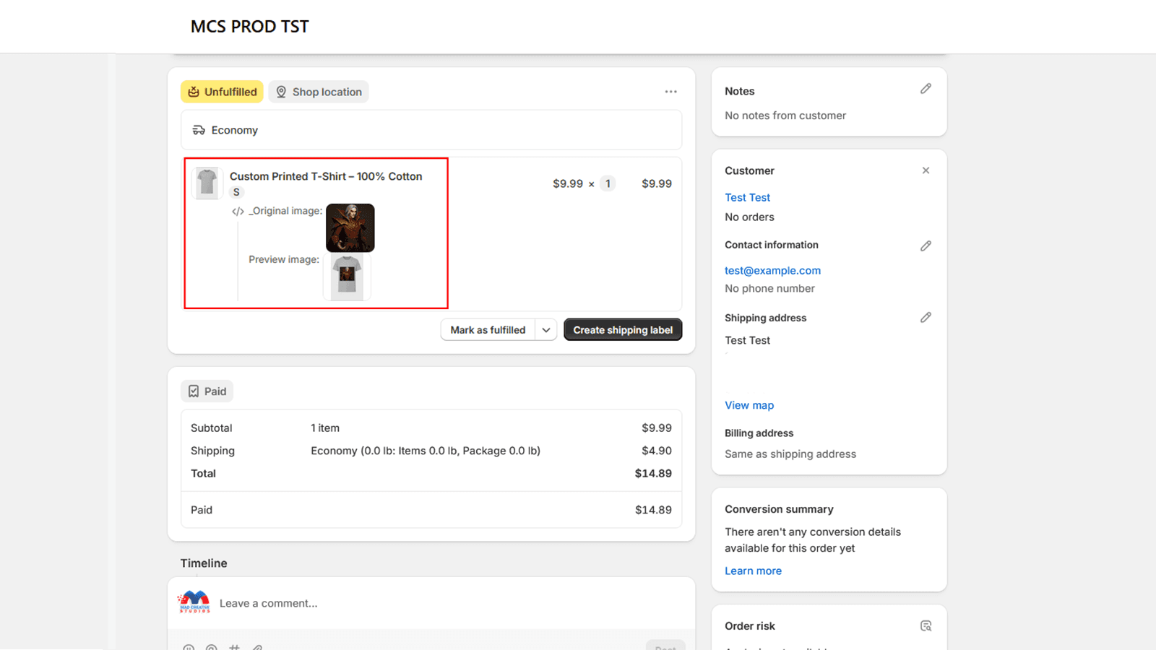The image size is (1156, 650).
Task: Open the emoji picker in the comment box
Action: click(x=189, y=647)
